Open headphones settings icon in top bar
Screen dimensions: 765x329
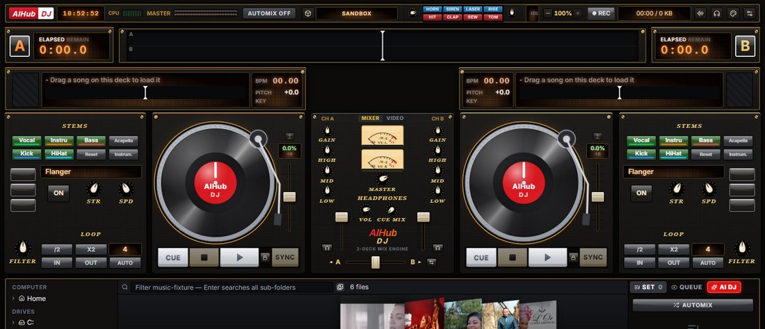(716, 14)
